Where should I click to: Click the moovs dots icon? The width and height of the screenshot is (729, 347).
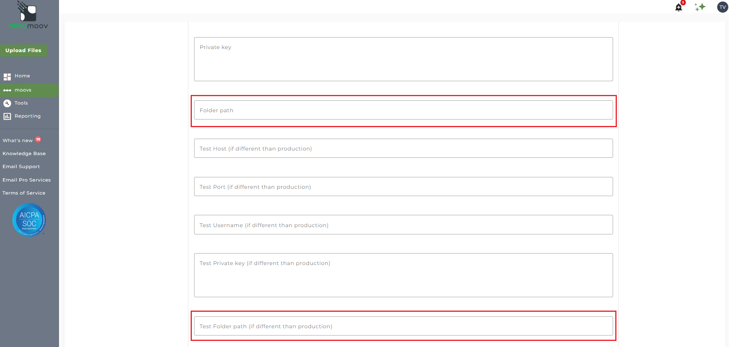(7, 90)
